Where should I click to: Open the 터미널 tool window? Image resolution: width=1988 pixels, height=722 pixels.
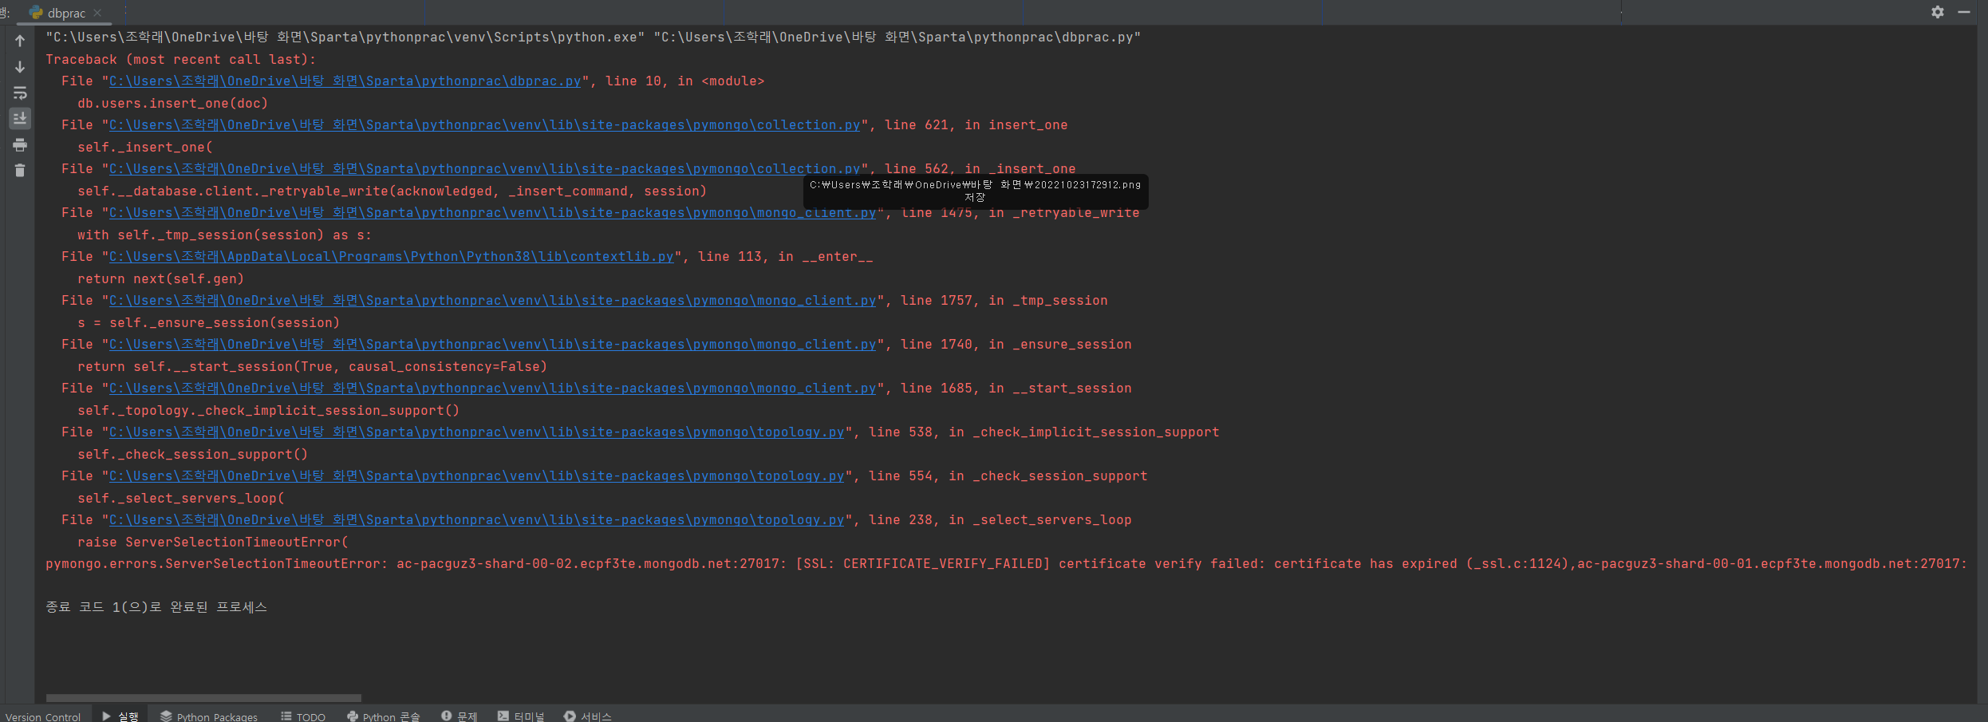[x=521, y=716]
